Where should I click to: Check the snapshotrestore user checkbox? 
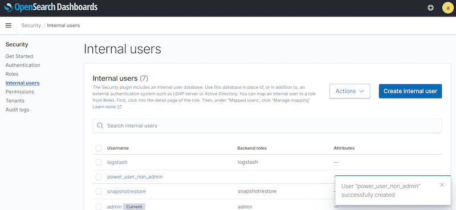99,191
